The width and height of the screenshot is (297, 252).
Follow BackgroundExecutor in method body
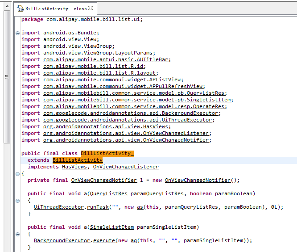point(62,241)
